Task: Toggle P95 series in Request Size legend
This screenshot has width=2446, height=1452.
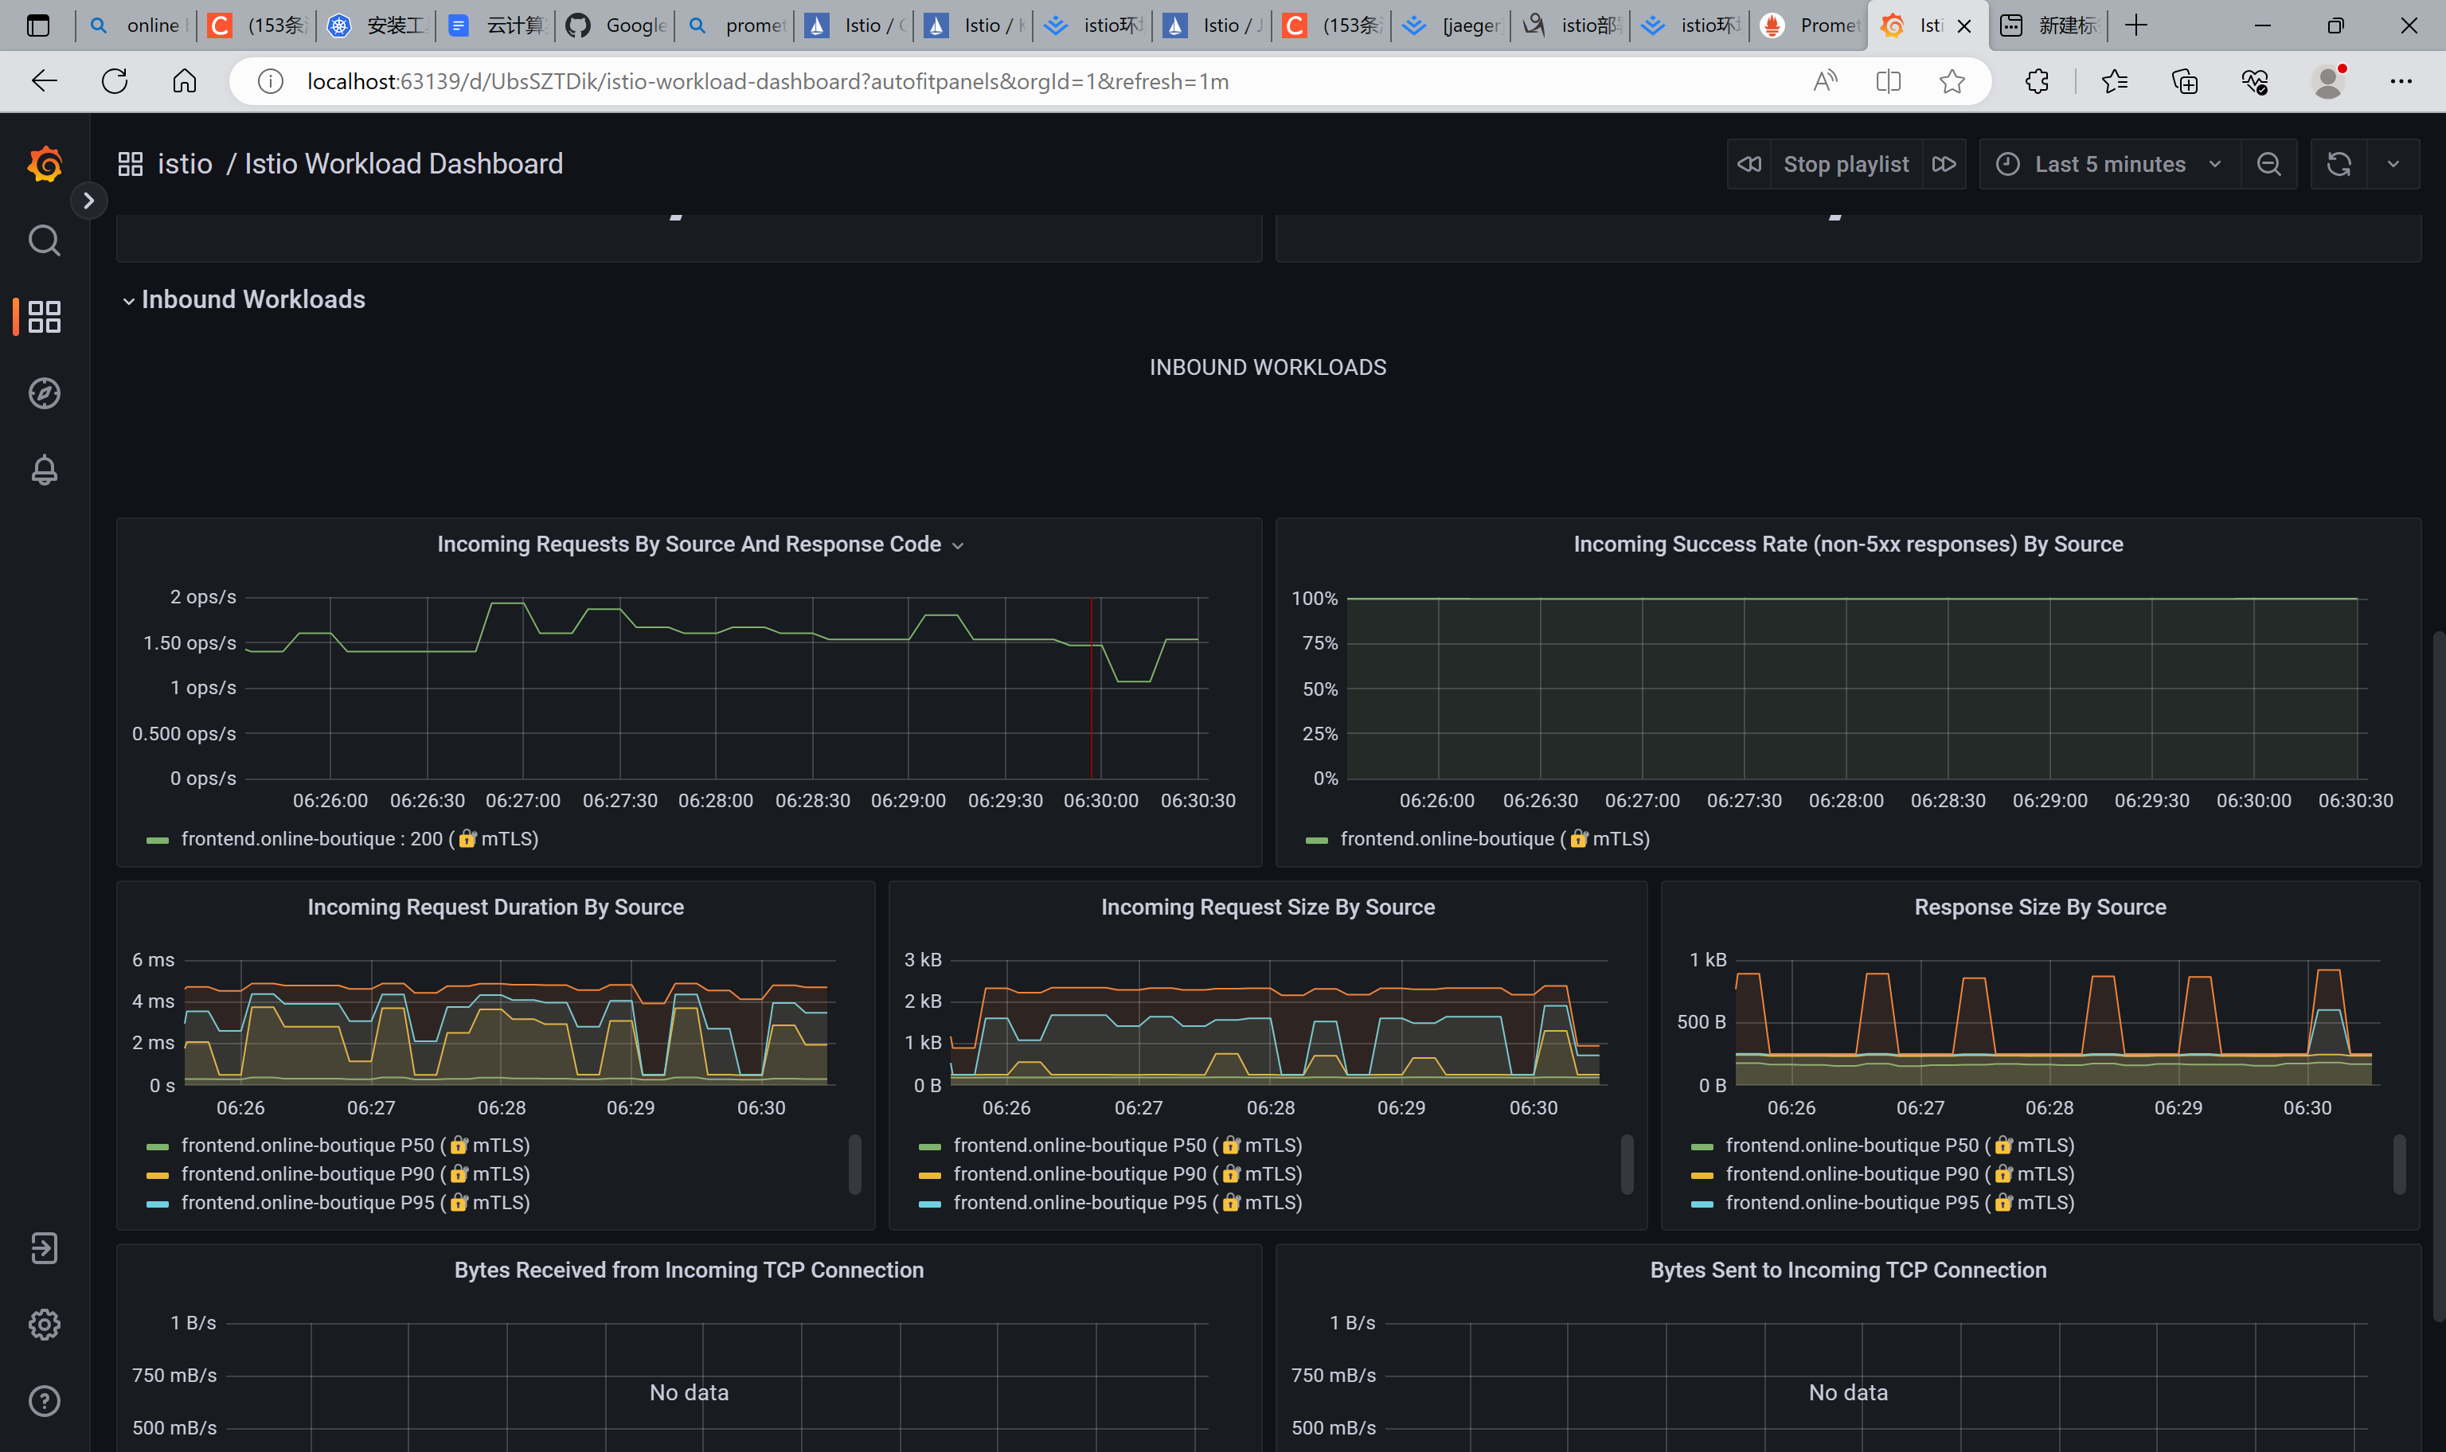Action: click(1127, 1203)
